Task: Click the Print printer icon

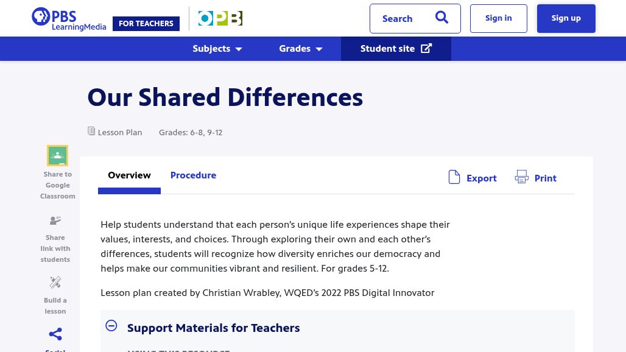Action: click(x=521, y=177)
